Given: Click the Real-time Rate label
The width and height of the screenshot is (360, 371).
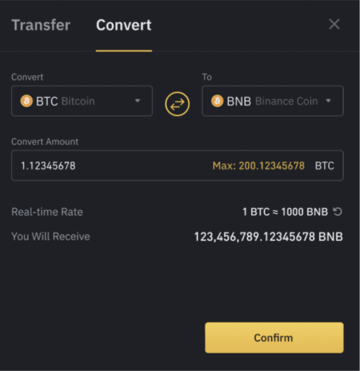Looking at the screenshot, I should 47,212.
